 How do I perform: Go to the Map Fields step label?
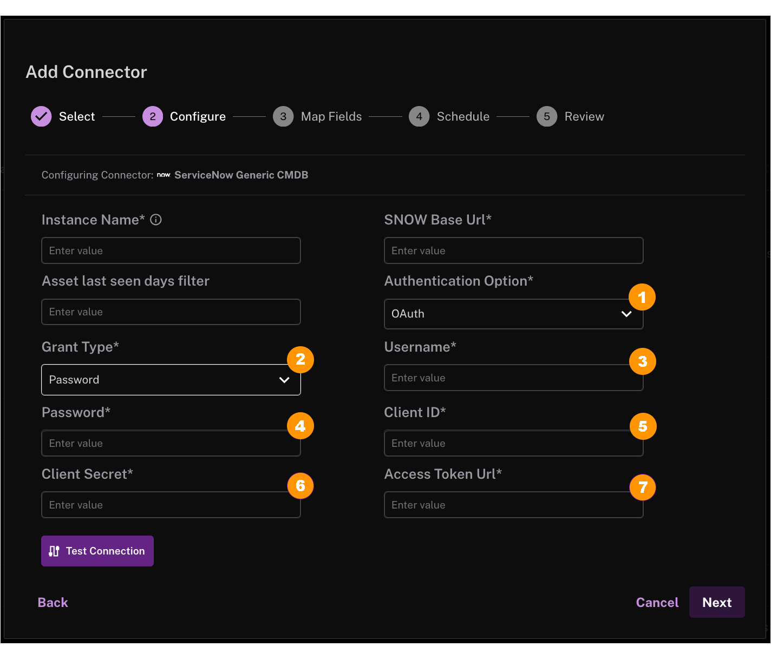(331, 116)
